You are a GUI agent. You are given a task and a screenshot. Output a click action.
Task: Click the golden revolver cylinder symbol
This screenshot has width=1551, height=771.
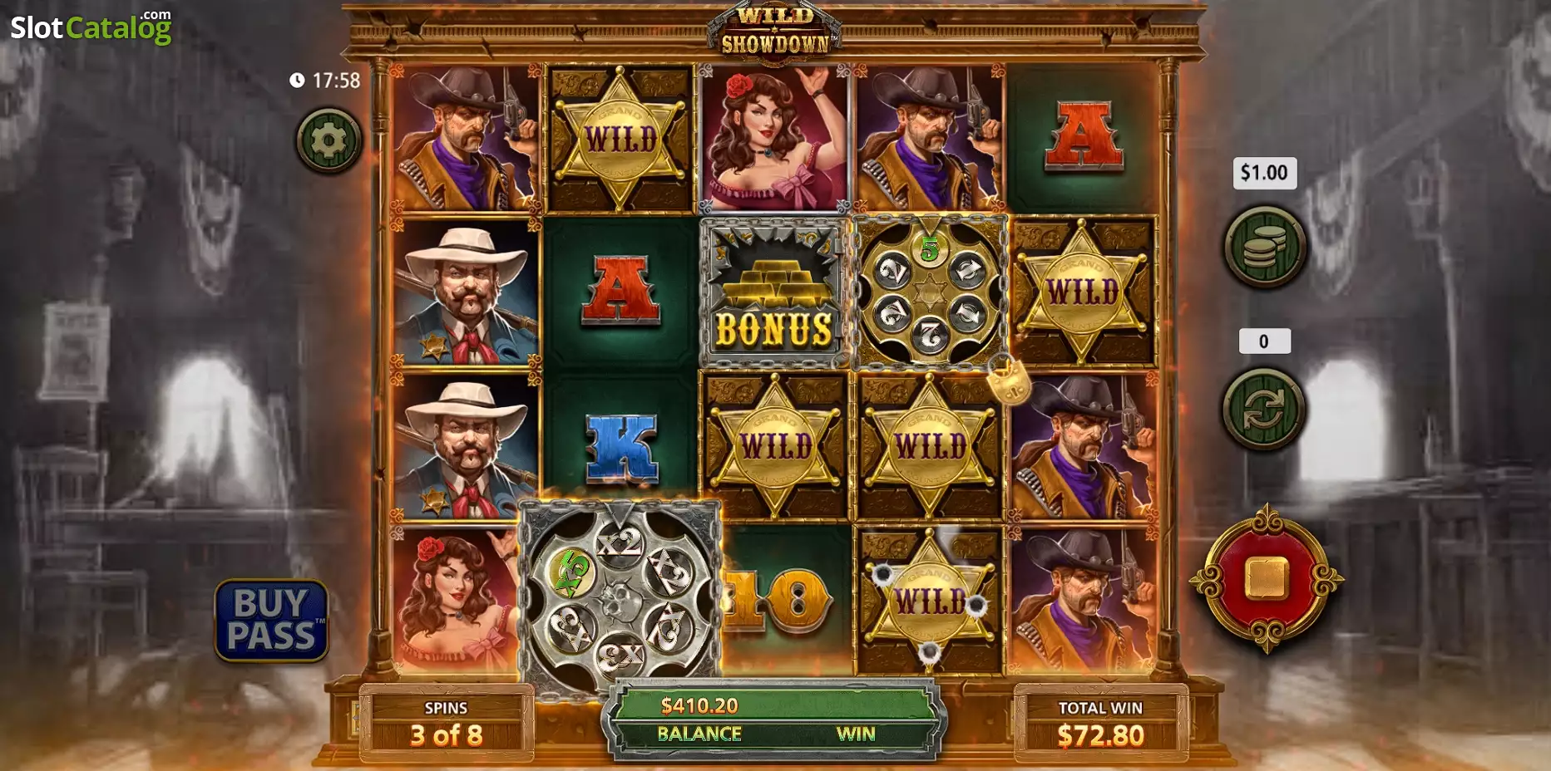click(x=929, y=292)
